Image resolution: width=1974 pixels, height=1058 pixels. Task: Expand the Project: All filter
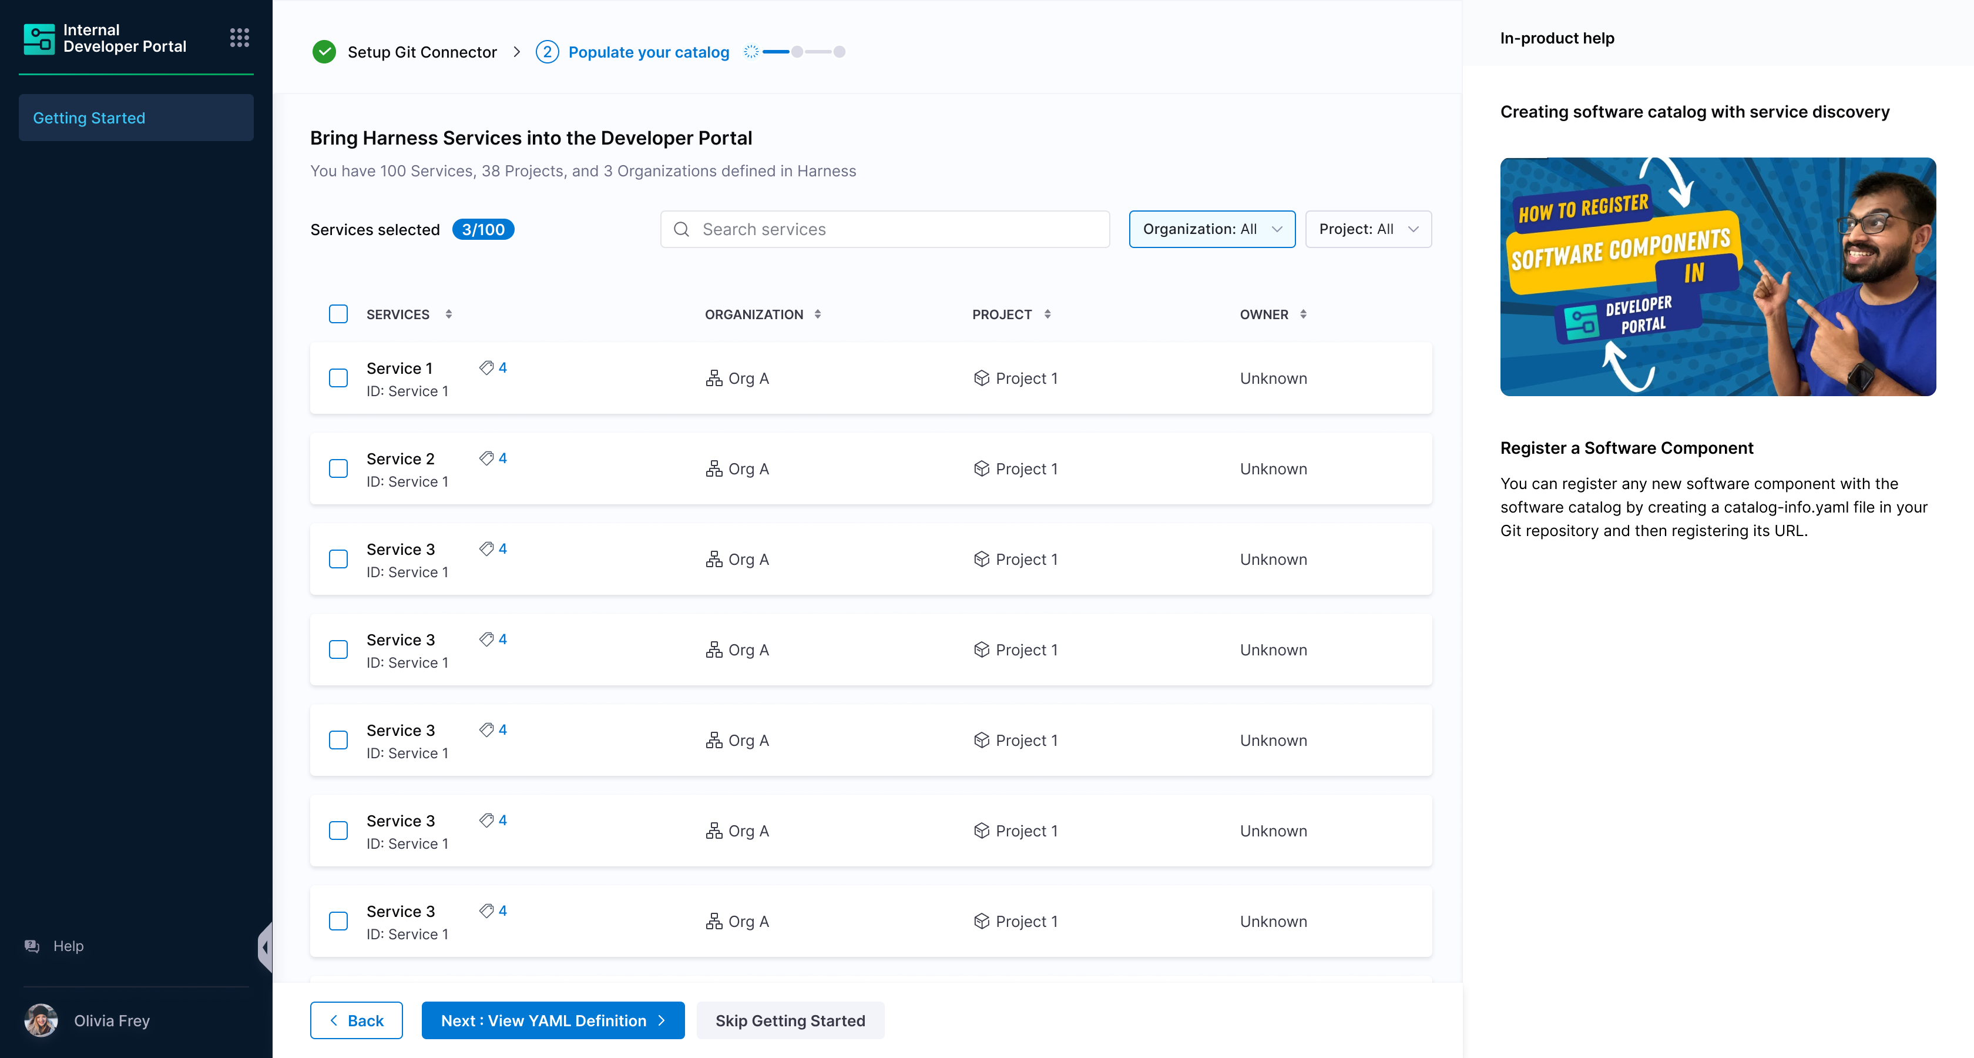point(1368,229)
